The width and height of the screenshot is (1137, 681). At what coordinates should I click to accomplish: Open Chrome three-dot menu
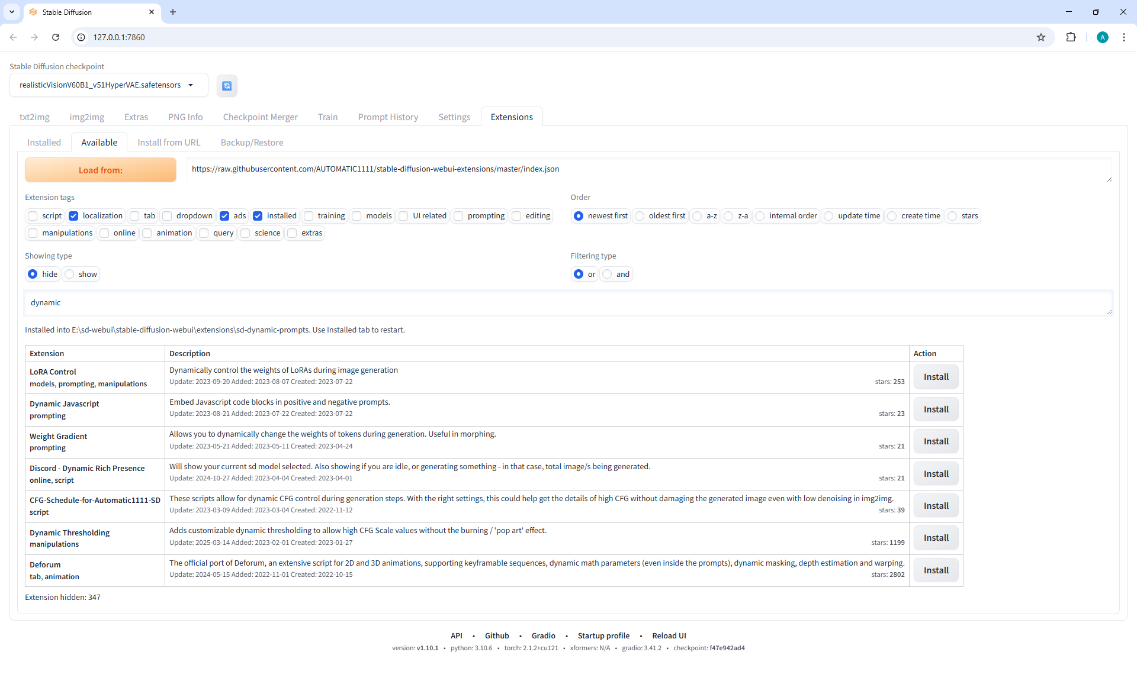click(x=1123, y=37)
